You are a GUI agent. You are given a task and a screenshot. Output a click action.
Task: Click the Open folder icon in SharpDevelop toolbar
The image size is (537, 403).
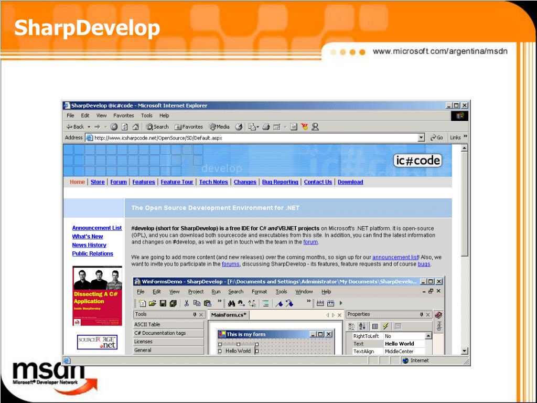[x=153, y=303]
